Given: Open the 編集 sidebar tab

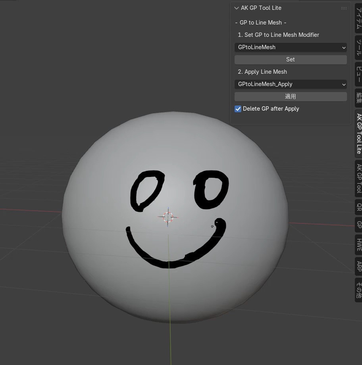Looking at the screenshot, I should pos(358,98).
